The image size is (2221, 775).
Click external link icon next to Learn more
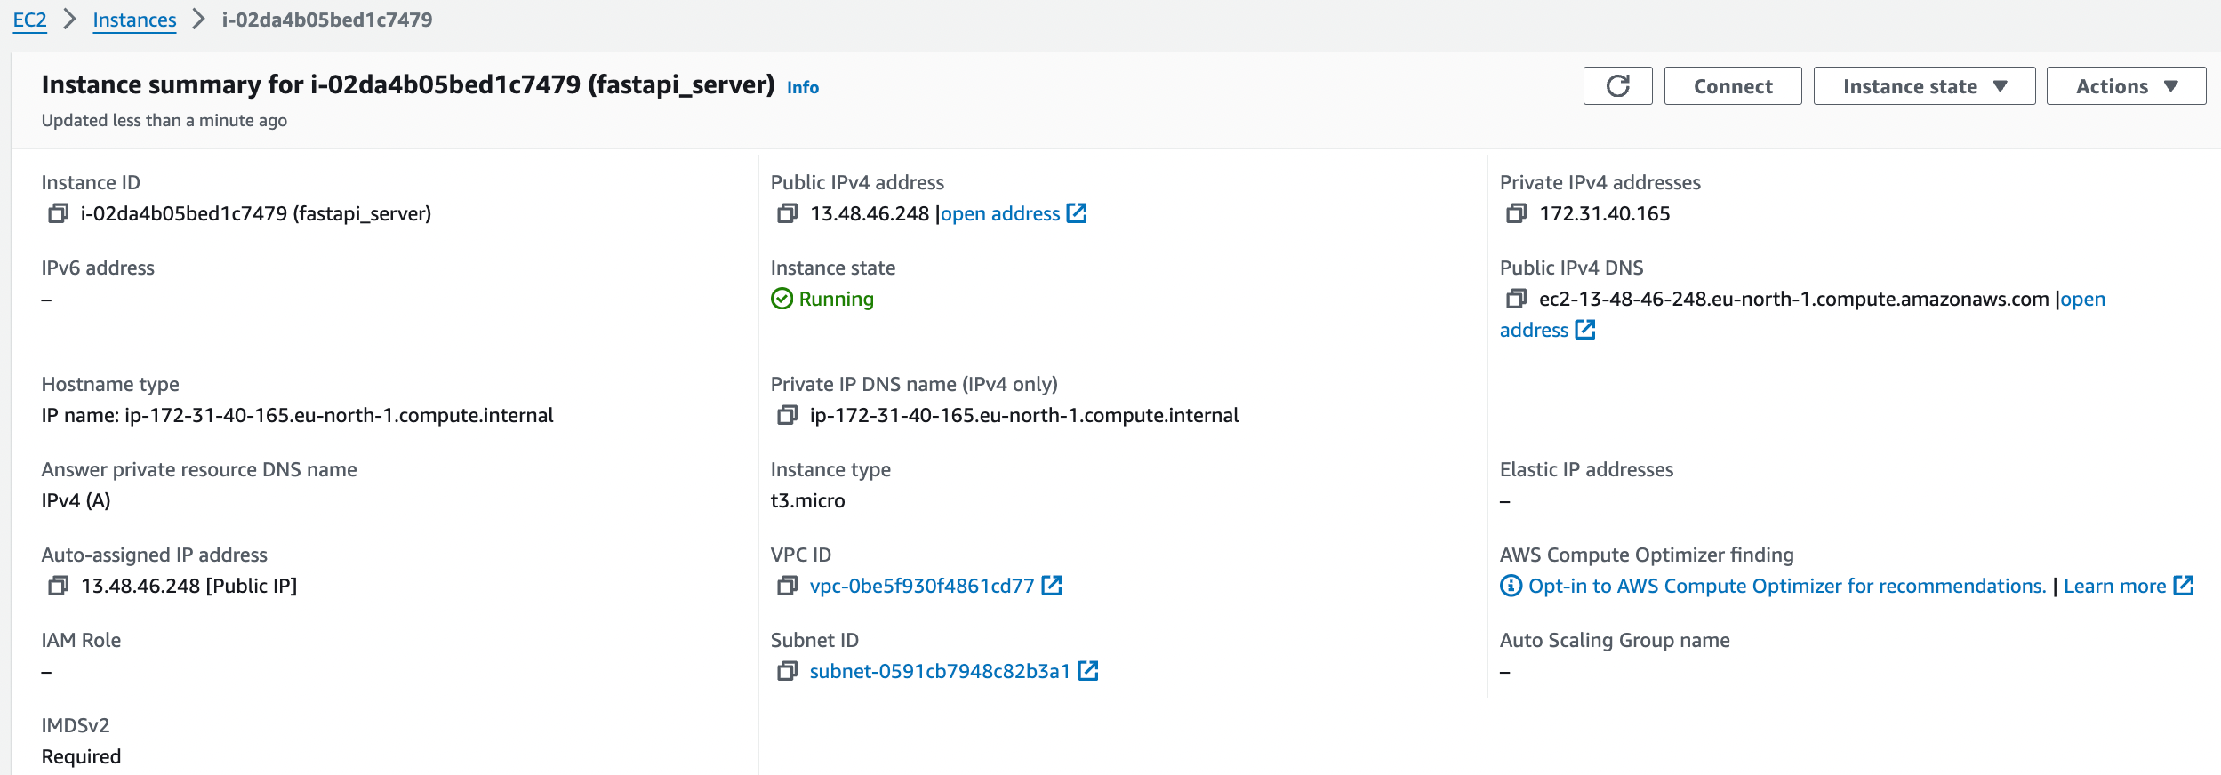[x=2184, y=585]
